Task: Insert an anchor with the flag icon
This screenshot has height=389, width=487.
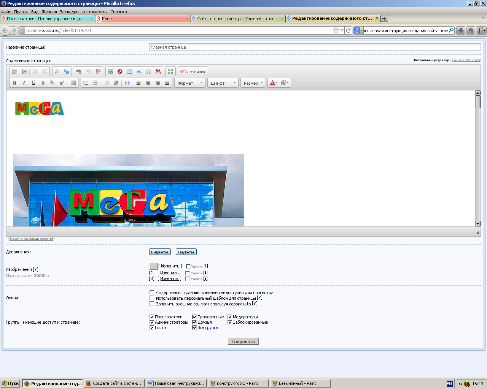Action: tap(98, 71)
